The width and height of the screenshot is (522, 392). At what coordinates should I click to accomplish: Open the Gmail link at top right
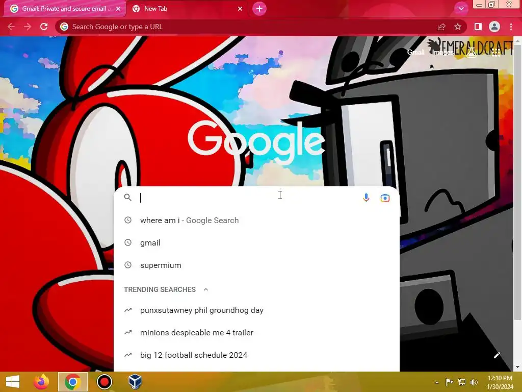[x=416, y=52]
